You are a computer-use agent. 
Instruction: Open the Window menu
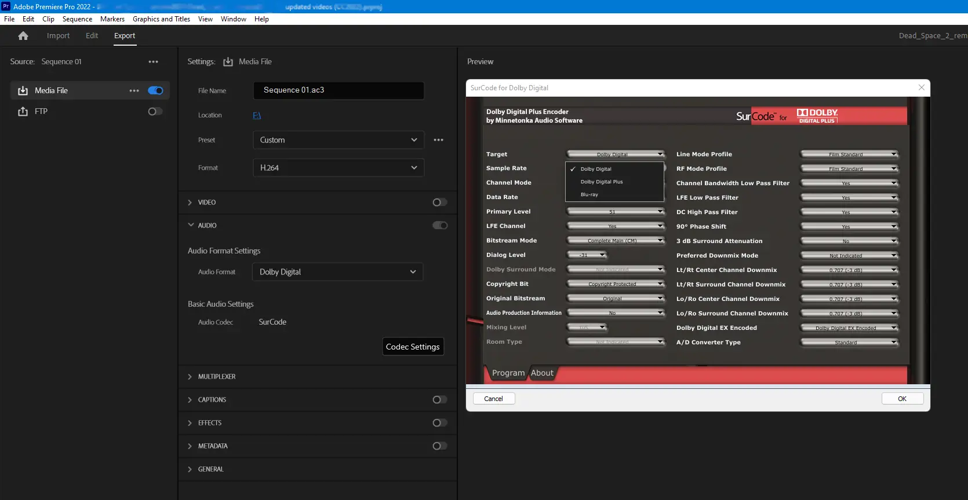[x=234, y=19]
